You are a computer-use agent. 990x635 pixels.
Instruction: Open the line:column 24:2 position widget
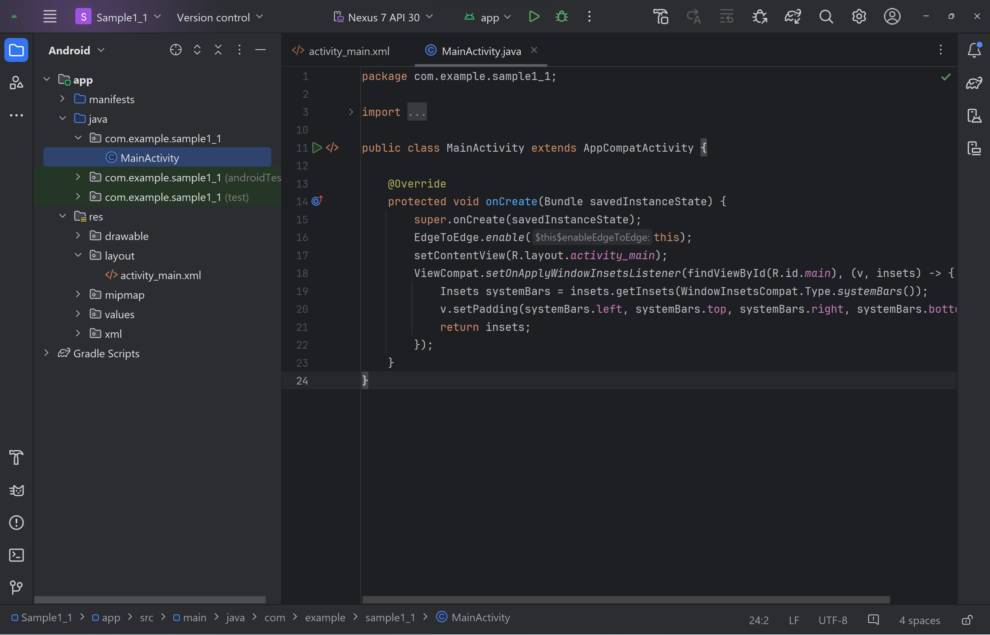pos(758,620)
